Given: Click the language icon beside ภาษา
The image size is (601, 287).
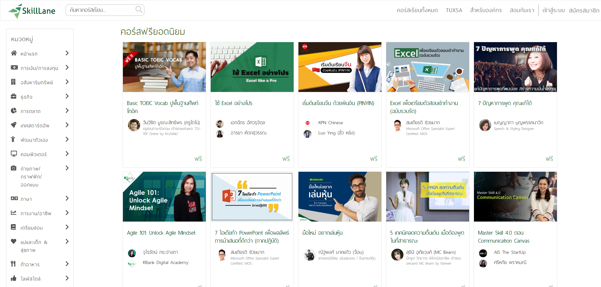Looking at the screenshot, I should click(14, 198).
